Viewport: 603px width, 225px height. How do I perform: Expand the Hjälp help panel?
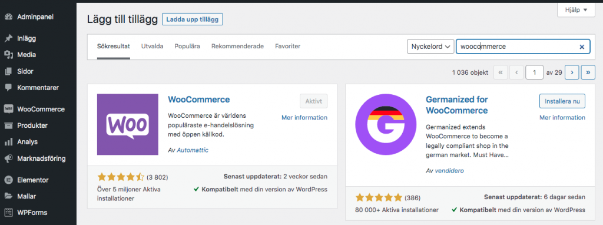click(x=576, y=10)
